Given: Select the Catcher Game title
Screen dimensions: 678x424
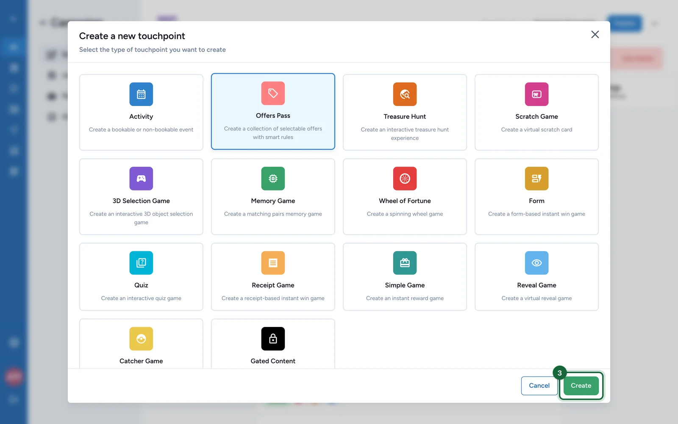Looking at the screenshot, I should click(x=141, y=361).
